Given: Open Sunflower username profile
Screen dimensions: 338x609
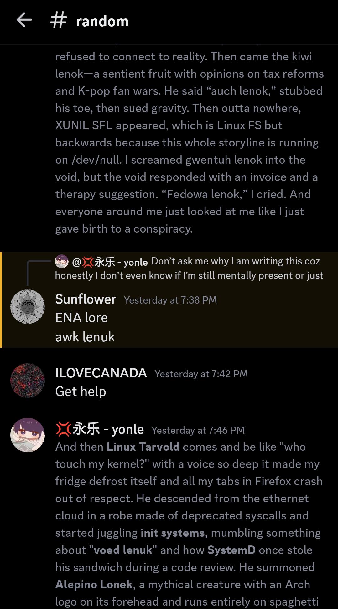Looking at the screenshot, I should [x=86, y=299].
